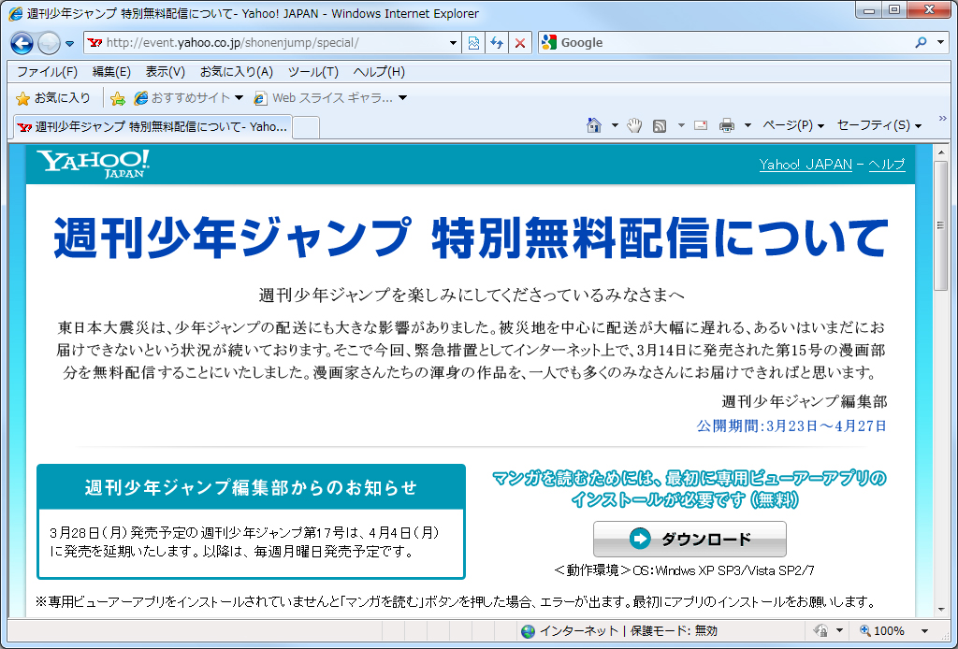View RSS feeds for this page
958x649 pixels.
pyautogui.click(x=661, y=124)
